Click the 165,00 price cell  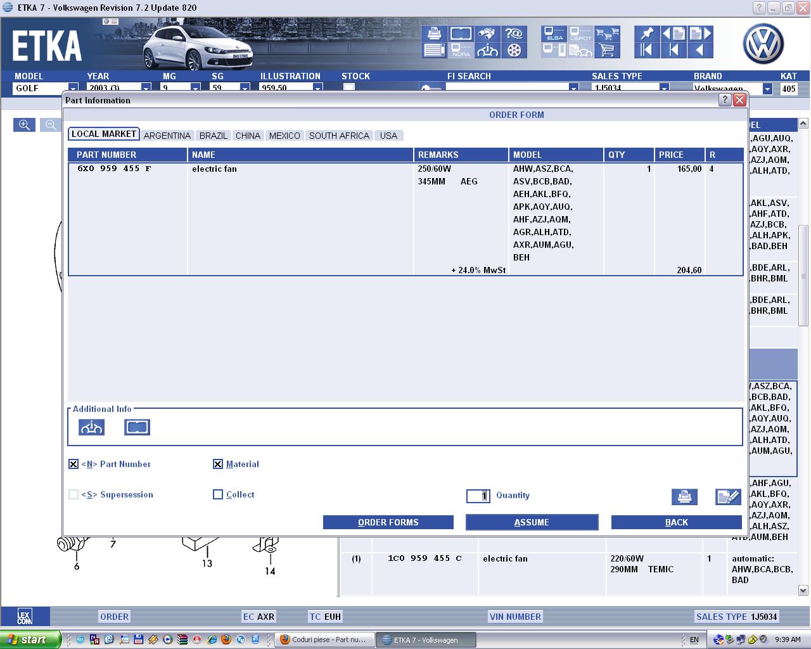(x=689, y=169)
